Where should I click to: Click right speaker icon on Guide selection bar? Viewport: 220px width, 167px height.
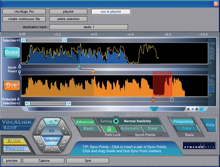[x=65, y=40]
